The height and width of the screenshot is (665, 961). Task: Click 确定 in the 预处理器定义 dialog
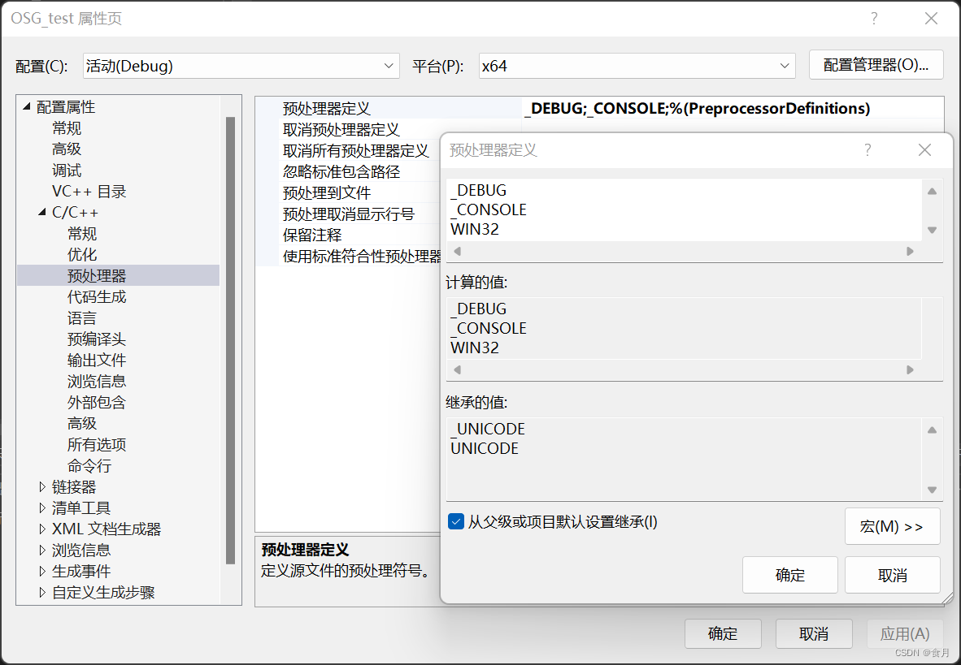(789, 575)
